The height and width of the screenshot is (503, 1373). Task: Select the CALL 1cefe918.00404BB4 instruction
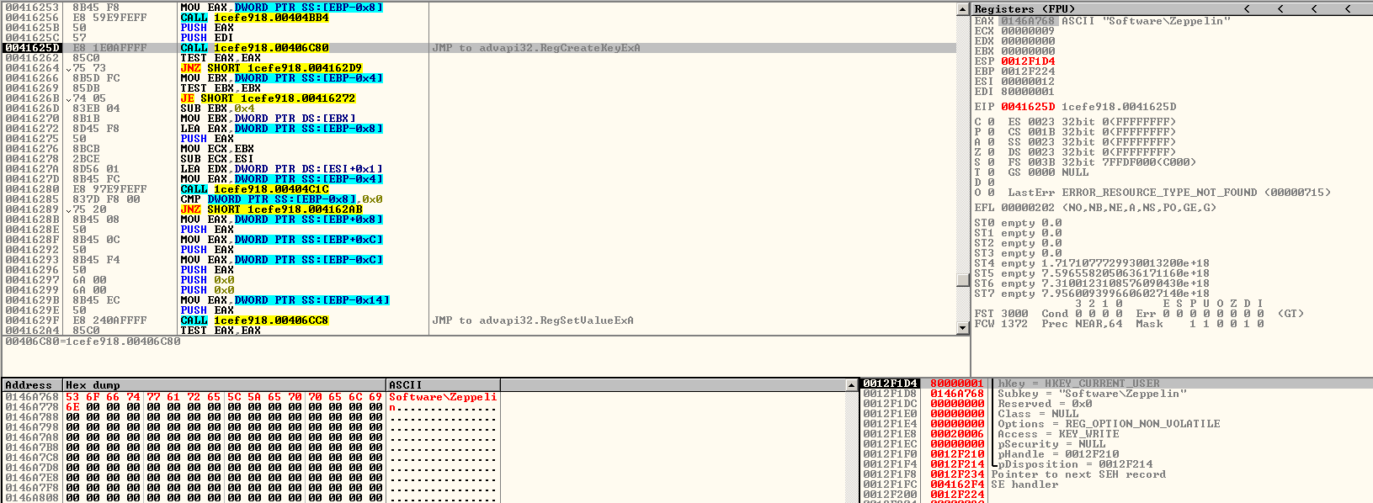[254, 18]
